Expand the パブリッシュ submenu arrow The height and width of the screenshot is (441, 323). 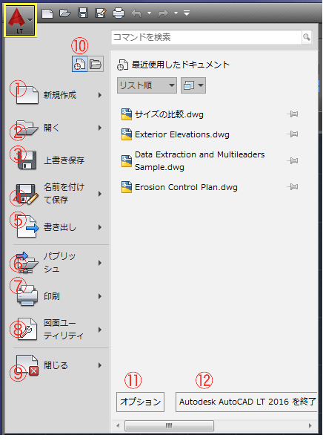pos(100,263)
